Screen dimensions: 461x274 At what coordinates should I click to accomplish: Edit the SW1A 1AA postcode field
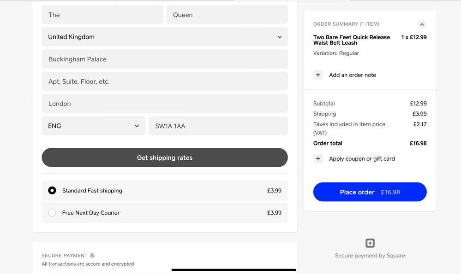218,126
